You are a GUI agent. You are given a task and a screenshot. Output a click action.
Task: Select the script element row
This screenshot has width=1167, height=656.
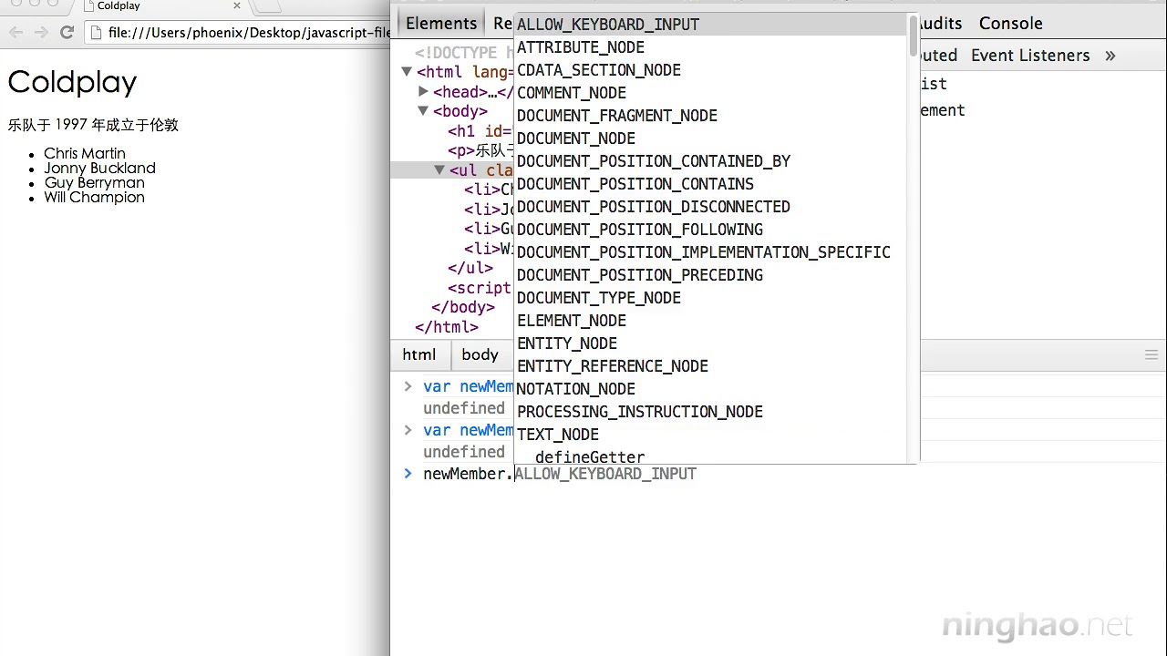click(480, 288)
